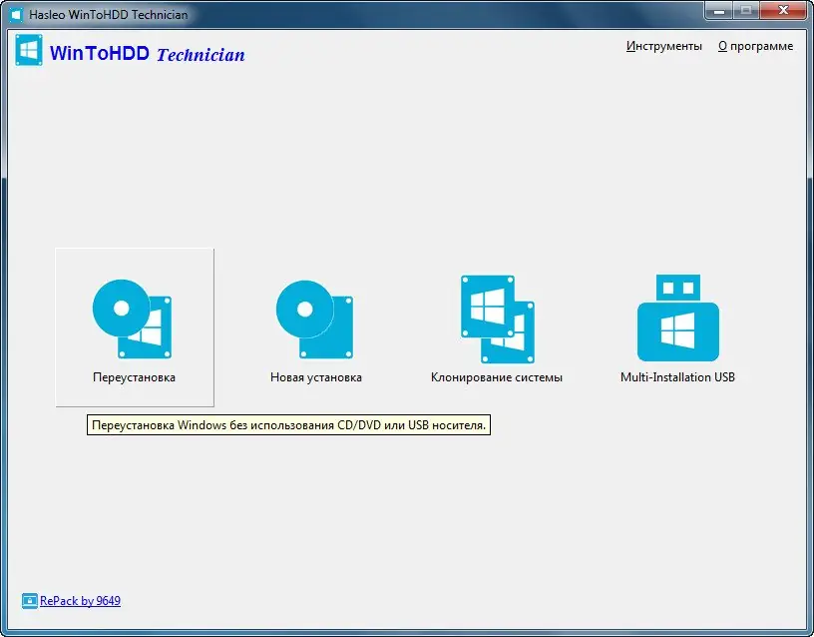Open the О программе menu
814x637 pixels.
755,46
